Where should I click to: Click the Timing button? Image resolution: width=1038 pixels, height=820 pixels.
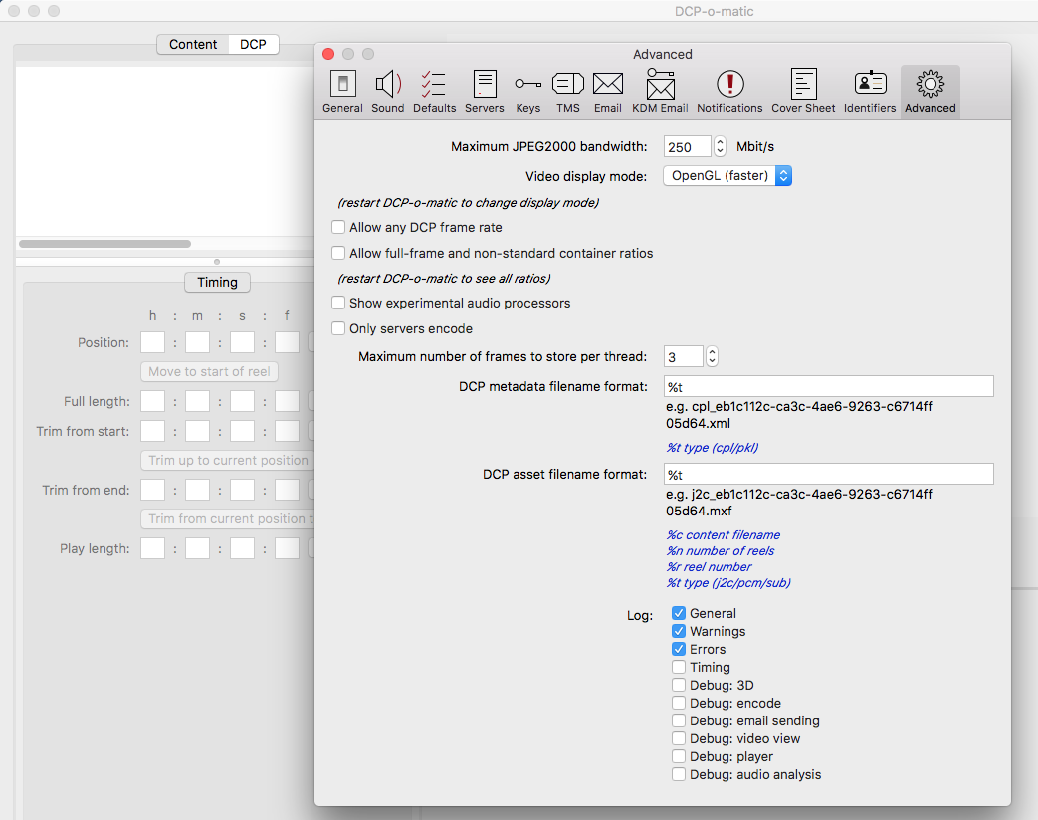point(217,283)
